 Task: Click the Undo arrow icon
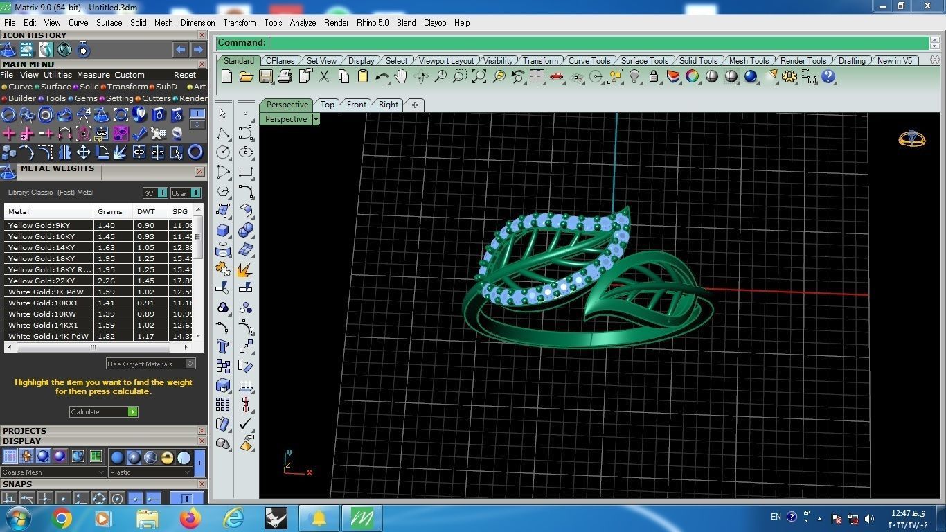tap(382, 77)
